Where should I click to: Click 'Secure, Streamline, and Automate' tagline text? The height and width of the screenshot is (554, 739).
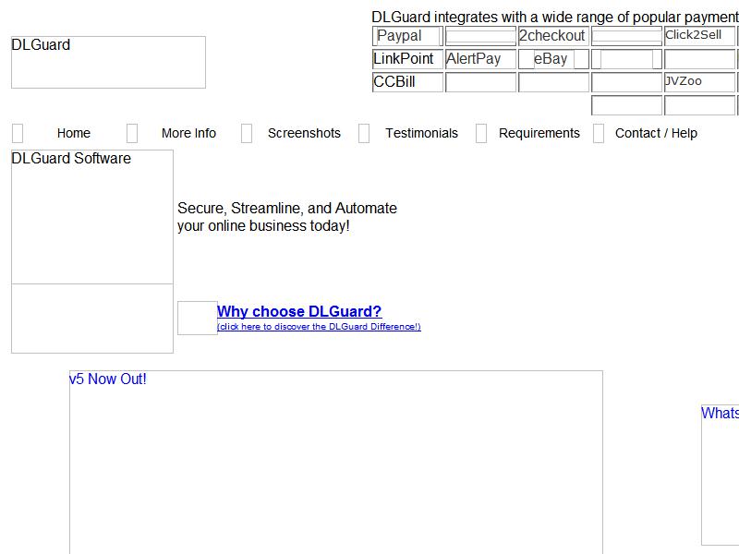pos(287,209)
